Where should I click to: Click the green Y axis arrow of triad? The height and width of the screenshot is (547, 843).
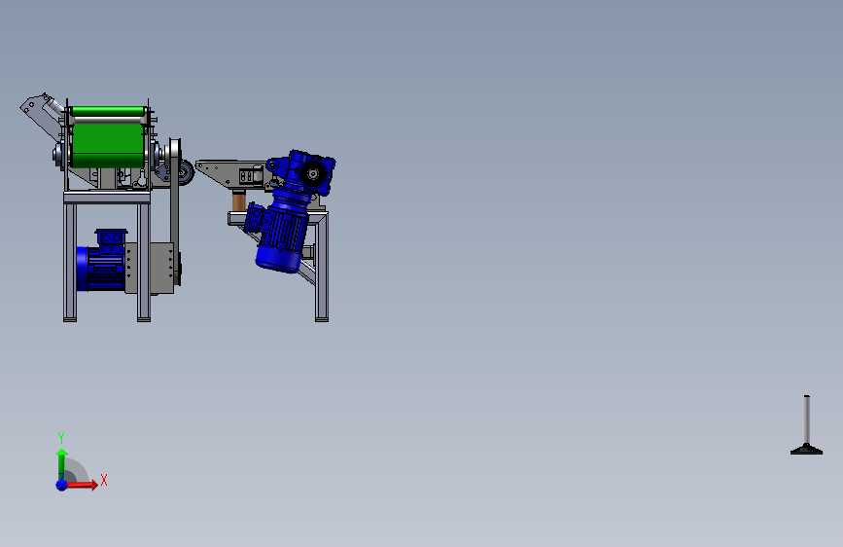61,464
